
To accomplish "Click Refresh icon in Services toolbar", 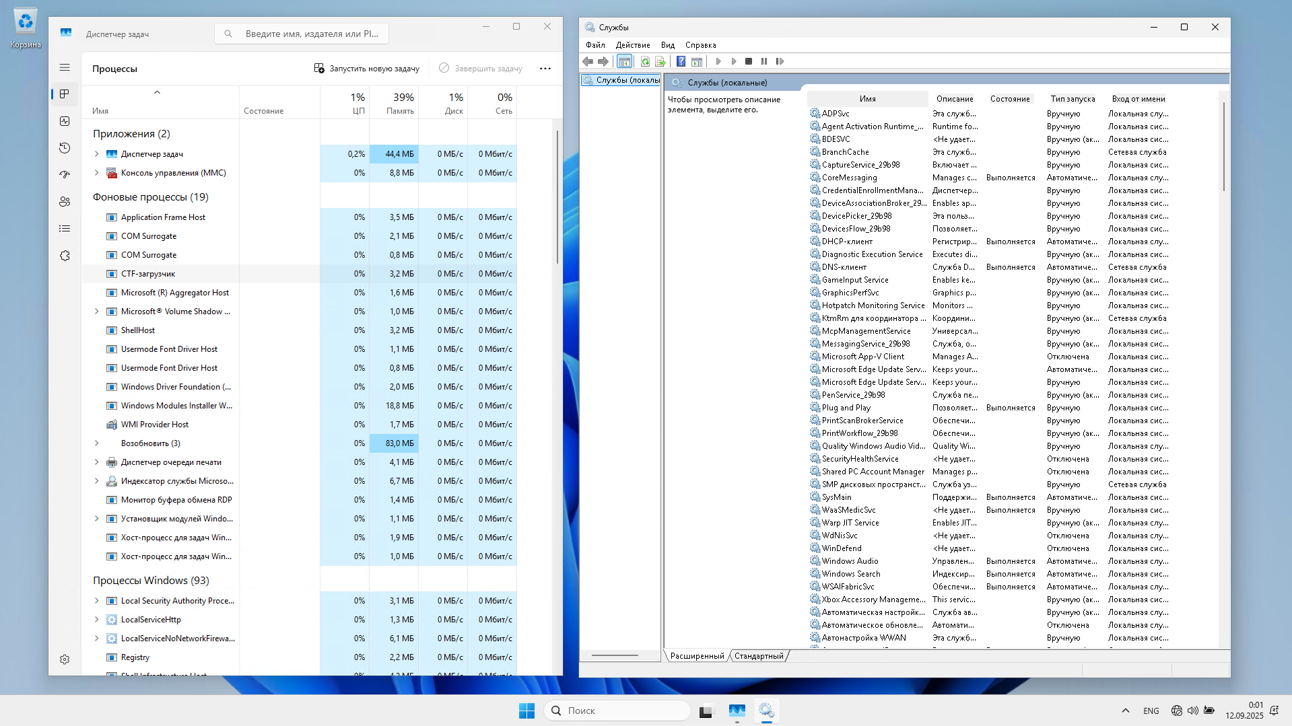I will 645,61.
